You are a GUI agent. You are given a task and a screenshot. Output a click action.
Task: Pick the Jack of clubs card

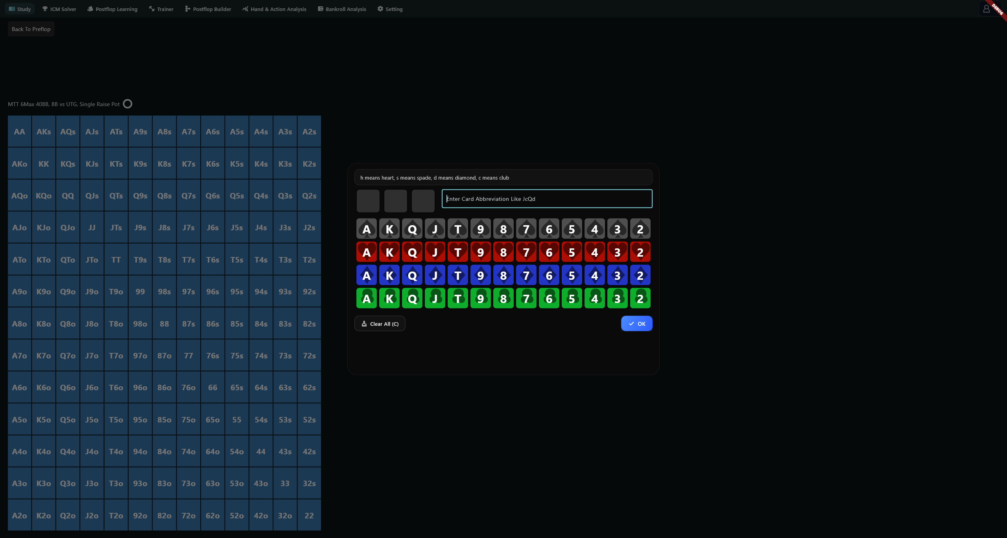click(x=435, y=298)
